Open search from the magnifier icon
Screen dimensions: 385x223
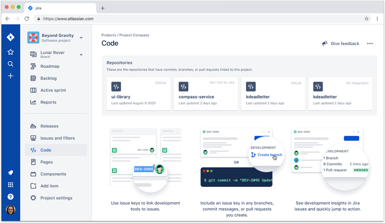click(11, 64)
